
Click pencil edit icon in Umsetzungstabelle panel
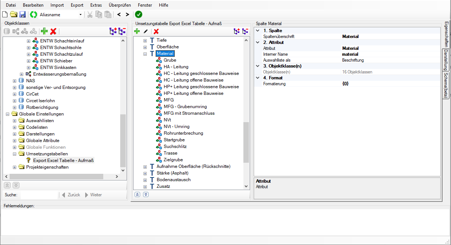(146, 31)
